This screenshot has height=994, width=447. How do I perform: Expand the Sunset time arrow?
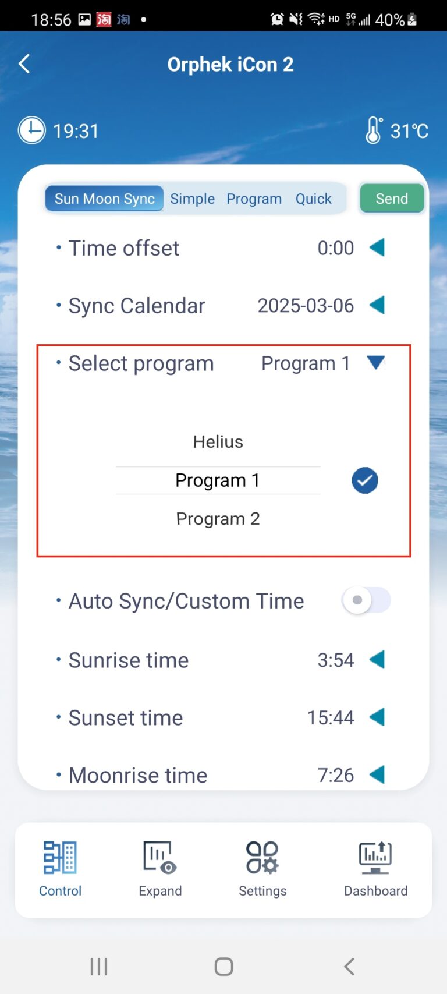click(x=377, y=717)
